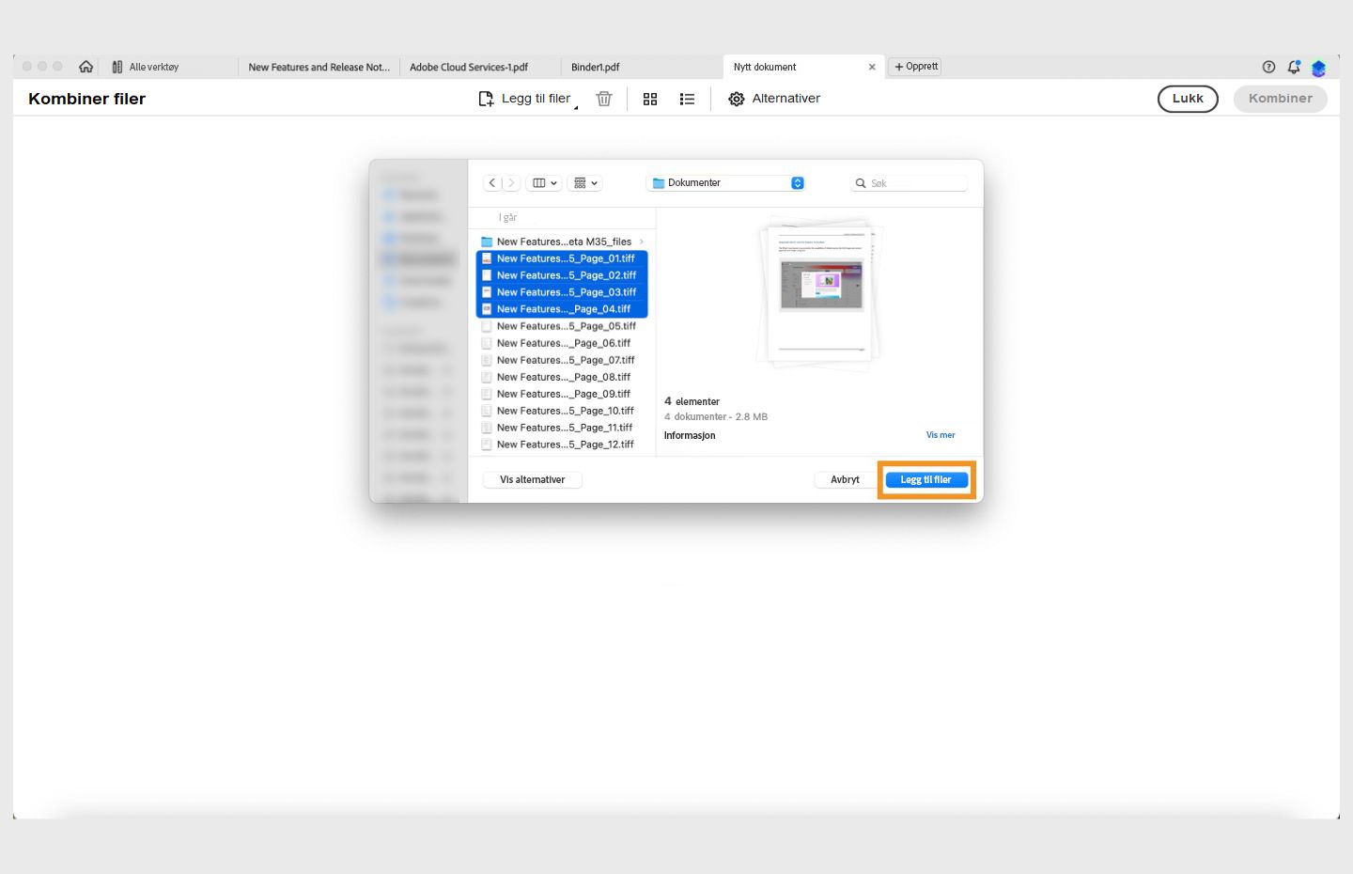Click Vis alternativer in the dialog
Image resolution: width=1353 pixels, height=874 pixels.
pyautogui.click(x=532, y=479)
